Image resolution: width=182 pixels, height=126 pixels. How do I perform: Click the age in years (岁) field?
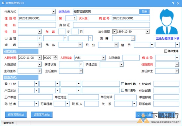tap(62, 31)
